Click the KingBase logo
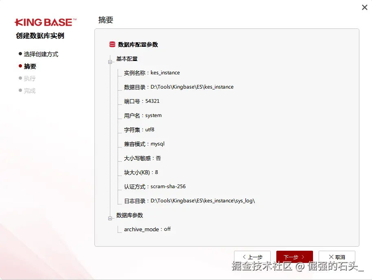Image resolution: width=372 pixels, height=280 pixels. pyautogui.click(x=45, y=22)
